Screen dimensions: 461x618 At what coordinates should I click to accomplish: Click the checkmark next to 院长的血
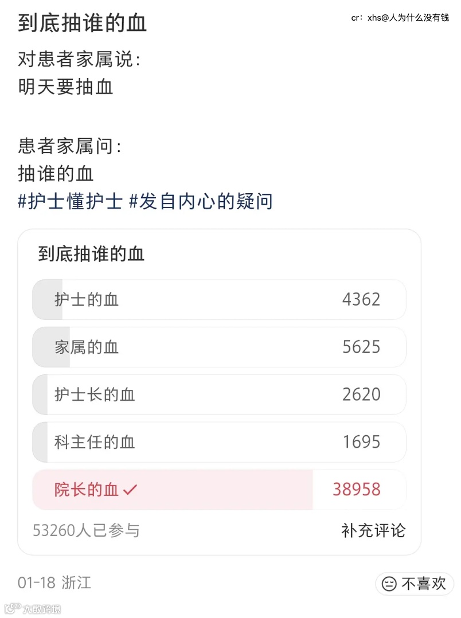(131, 490)
